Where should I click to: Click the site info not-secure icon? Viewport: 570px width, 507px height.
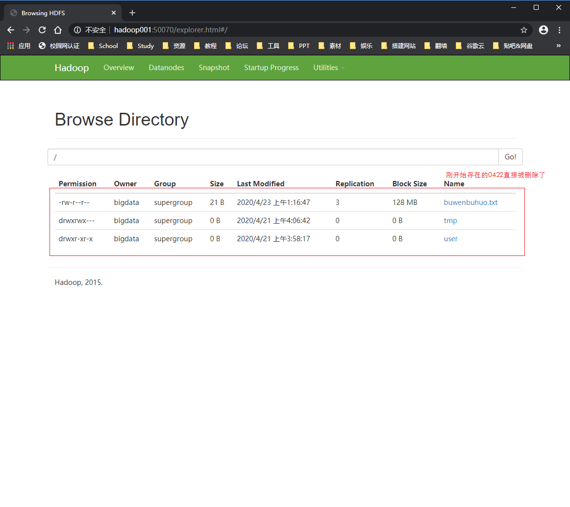[77, 30]
